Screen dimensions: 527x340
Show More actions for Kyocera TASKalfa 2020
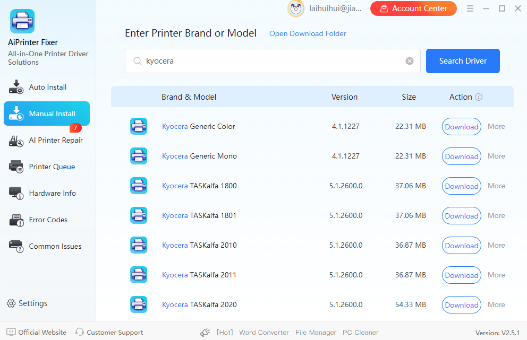496,304
